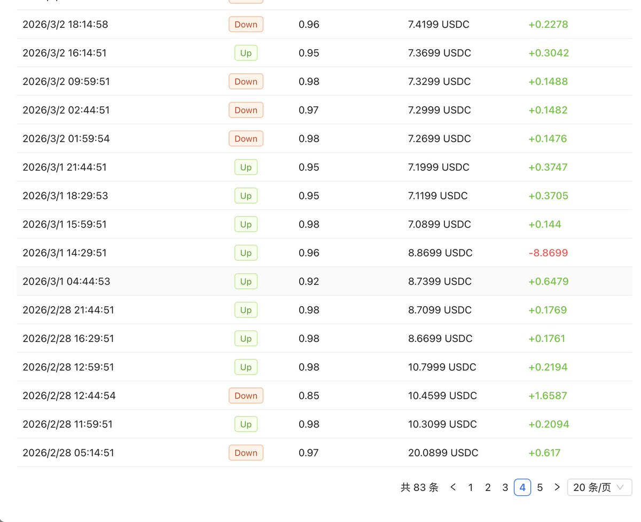Click the profit value +0.144
The width and height of the screenshot is (641, 522).
[545, 224]
